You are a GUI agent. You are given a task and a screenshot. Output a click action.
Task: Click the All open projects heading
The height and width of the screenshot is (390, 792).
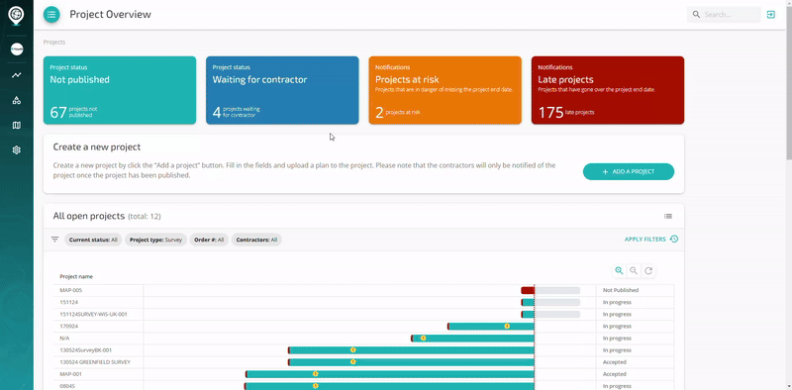pyautogui.click(x=89, y=216)
